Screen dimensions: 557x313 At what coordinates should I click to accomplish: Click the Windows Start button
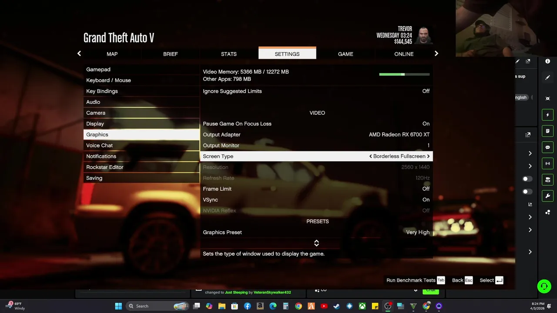118,306
